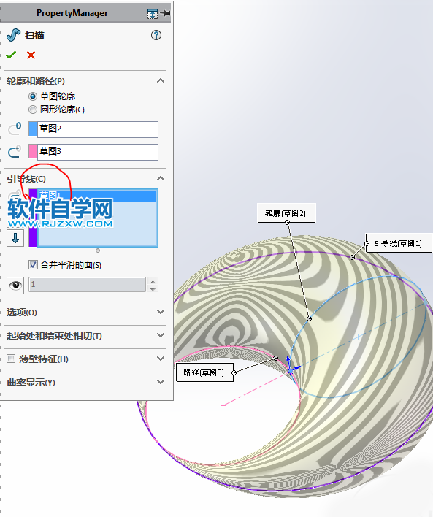
Task: Confirm the sweep with the green checkmark
Action: [x=11, y=55]
